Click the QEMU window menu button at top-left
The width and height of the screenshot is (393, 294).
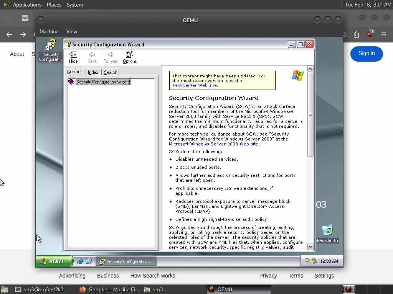[x=41, y=20]
